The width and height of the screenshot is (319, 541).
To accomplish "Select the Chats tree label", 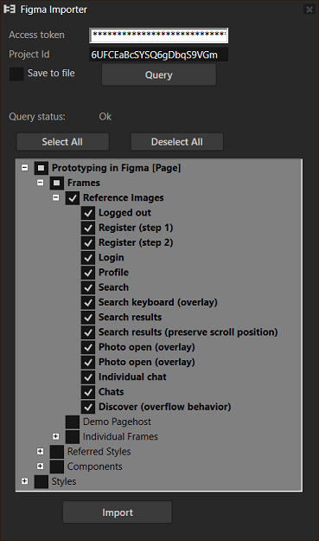I will pos(111,392).
